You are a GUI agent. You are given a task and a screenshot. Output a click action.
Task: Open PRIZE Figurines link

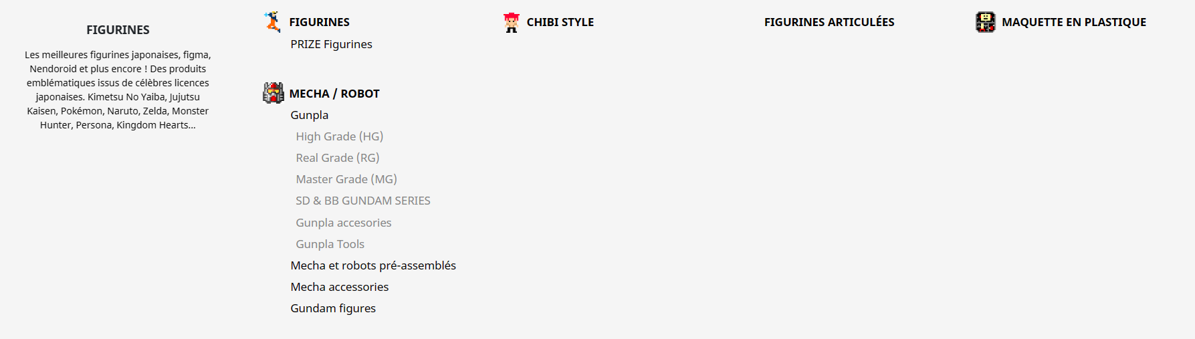[331, 44]
